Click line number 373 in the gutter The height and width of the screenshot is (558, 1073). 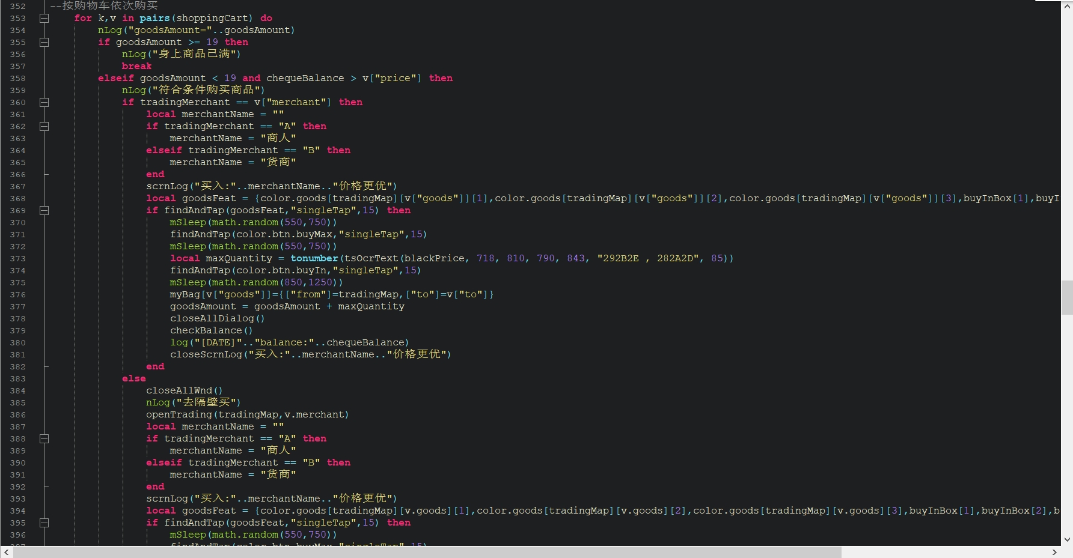[17, 259]
